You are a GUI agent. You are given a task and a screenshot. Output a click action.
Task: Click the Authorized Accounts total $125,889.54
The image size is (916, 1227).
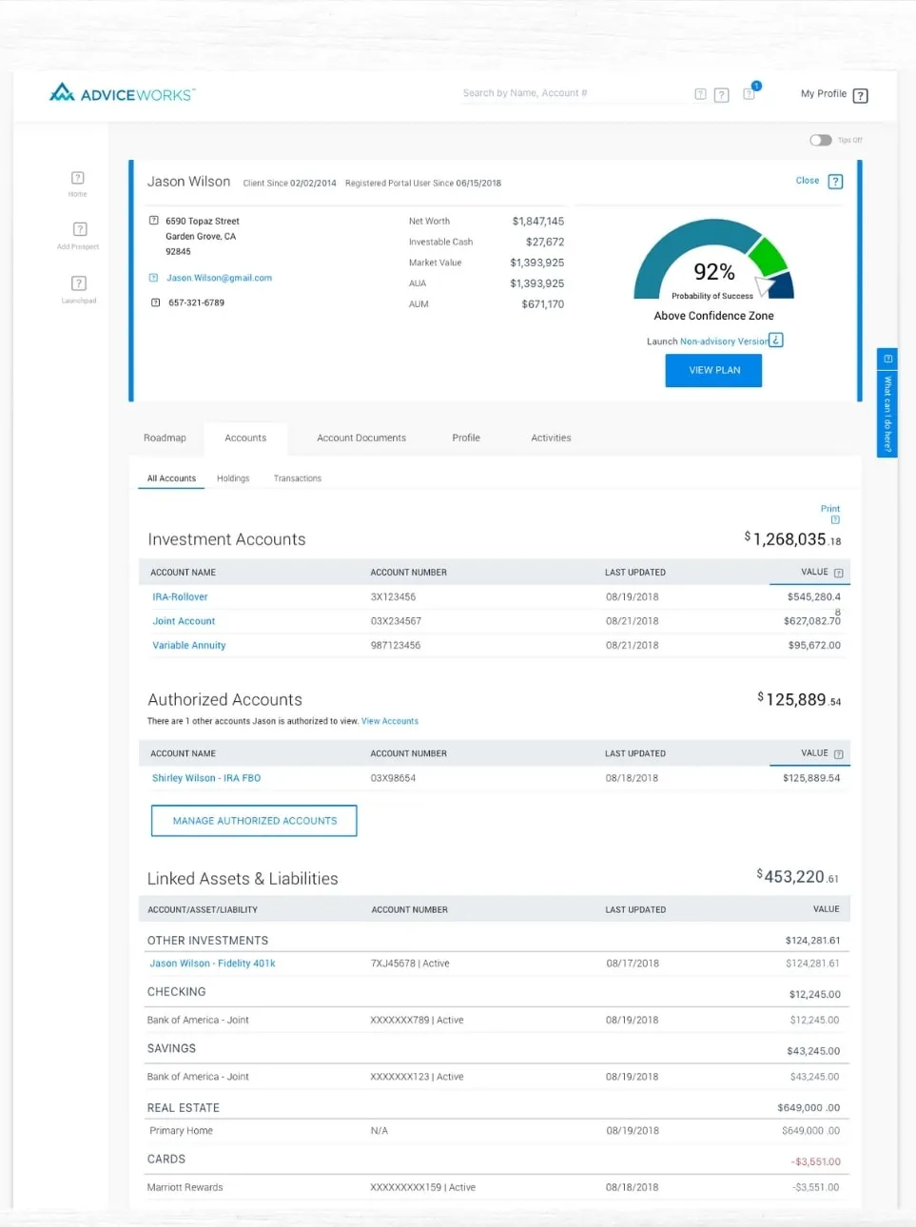point(799,699)
